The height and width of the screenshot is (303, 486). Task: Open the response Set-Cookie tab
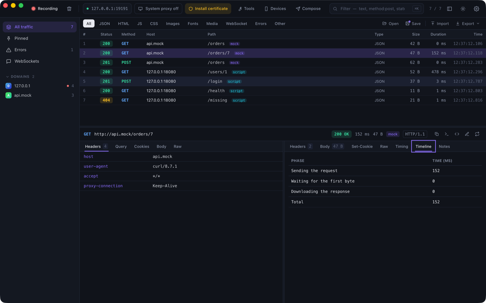click(x=362, y=146)
